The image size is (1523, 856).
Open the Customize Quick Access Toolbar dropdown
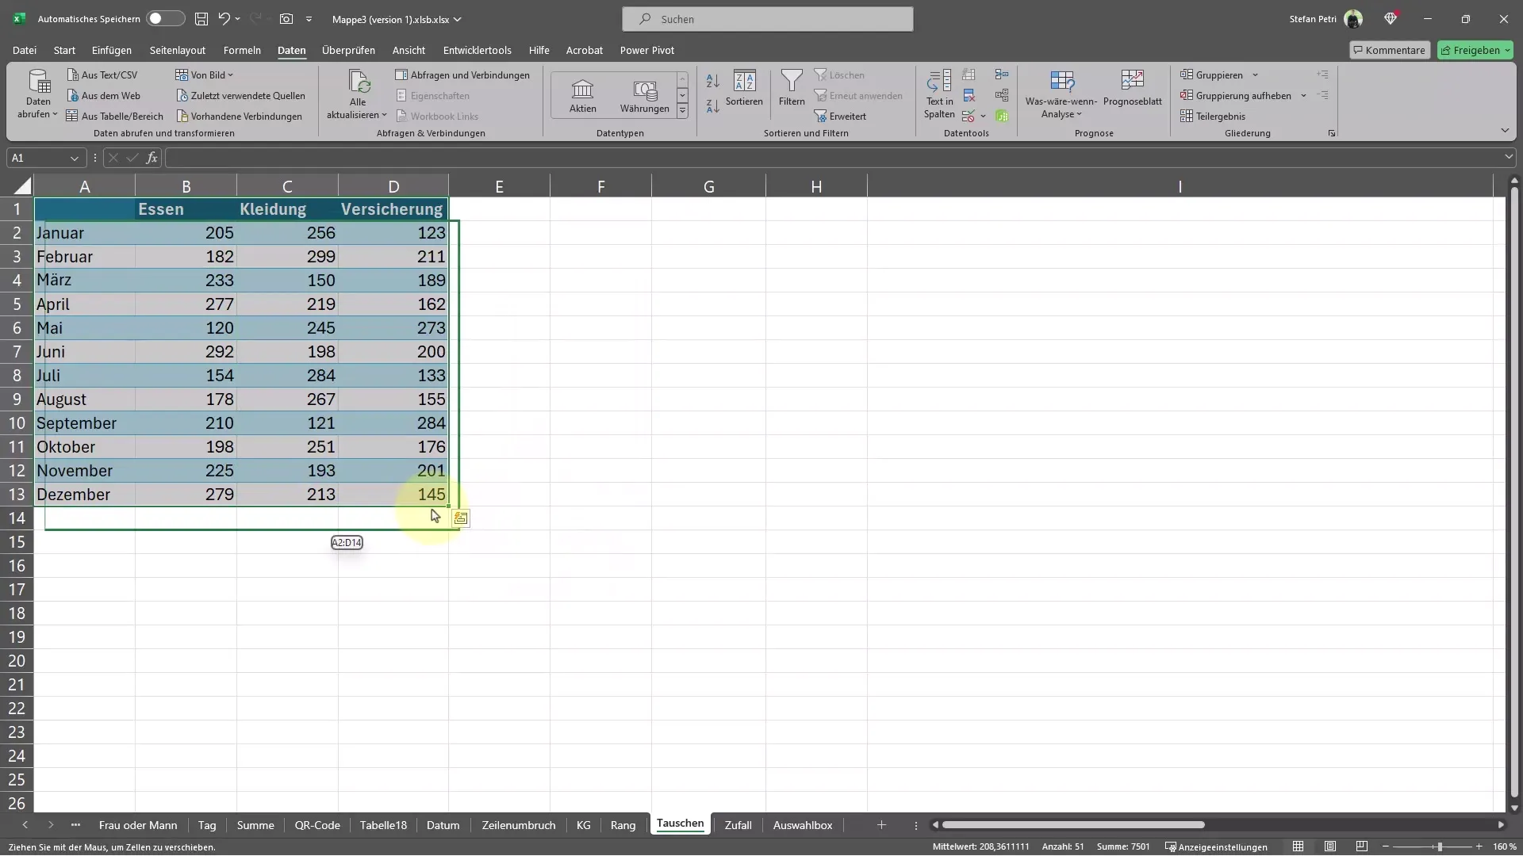[309, 19]
